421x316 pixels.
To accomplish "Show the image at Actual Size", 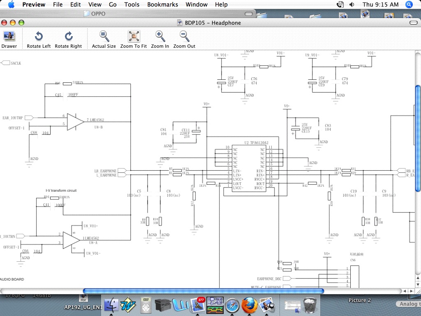I will coord(104,39).
